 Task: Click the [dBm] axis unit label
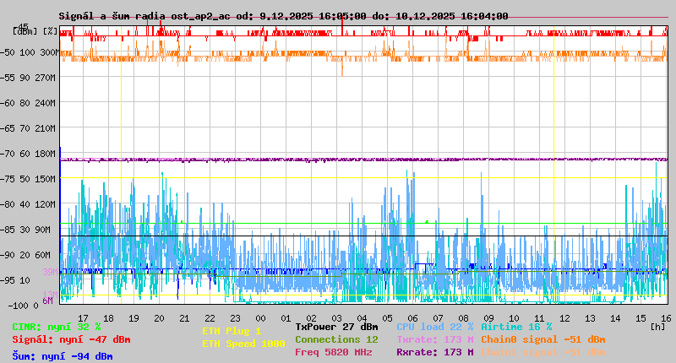point(25,31)
